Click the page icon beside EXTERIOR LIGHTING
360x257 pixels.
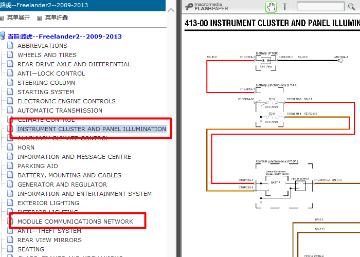click(x=10, y=203)
